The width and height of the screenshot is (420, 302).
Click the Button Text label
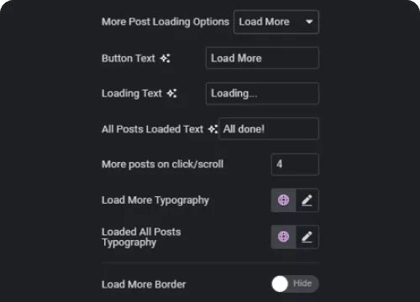pyautogui.click(x=129, y=59)
